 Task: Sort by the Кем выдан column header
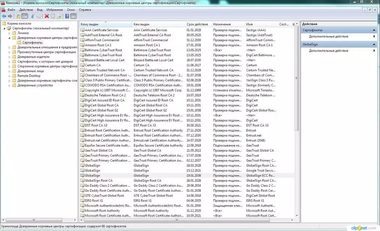coord(159,24)
